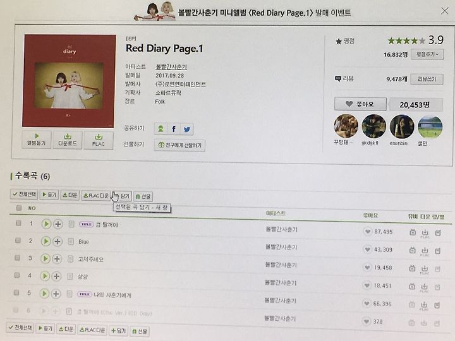Share the album on Twitter
The width and height of the screenshot is (455, 341).
(x=187, y=129)
